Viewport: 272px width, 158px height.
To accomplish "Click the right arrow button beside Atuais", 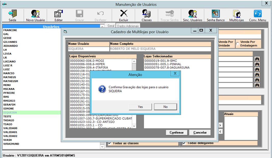I will click(220, 125).
